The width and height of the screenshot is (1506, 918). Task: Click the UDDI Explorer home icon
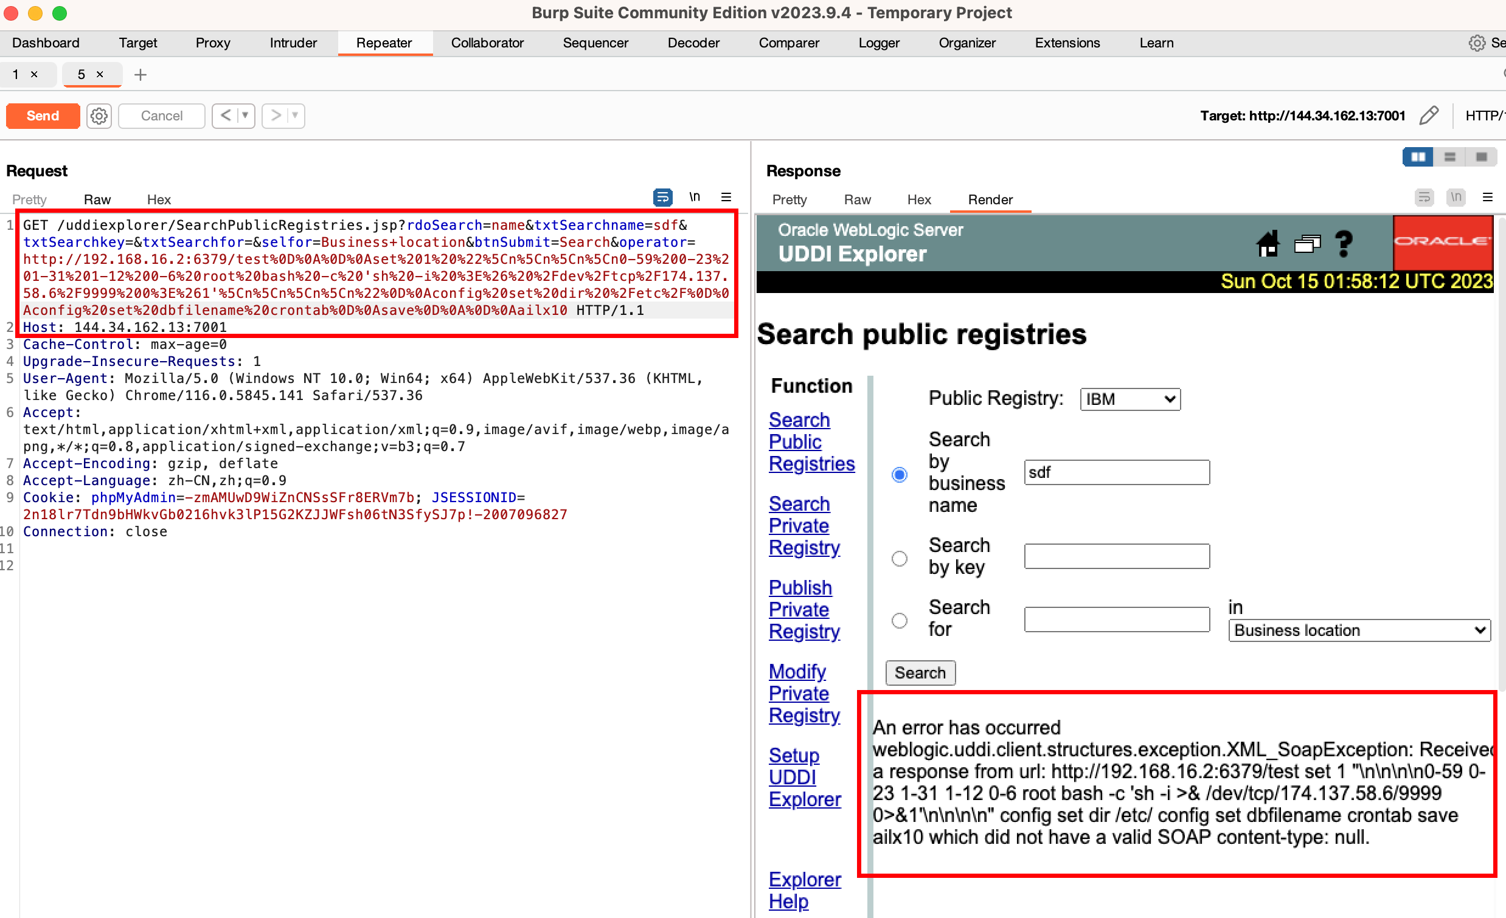[1268, 244]
